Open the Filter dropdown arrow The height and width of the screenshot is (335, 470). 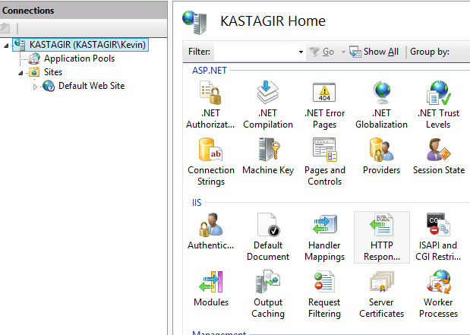(301, 52)
